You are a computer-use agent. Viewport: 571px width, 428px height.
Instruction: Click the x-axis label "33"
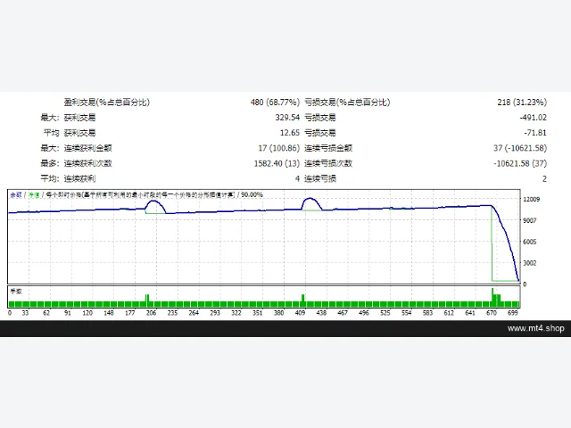[x=25, y=313]
